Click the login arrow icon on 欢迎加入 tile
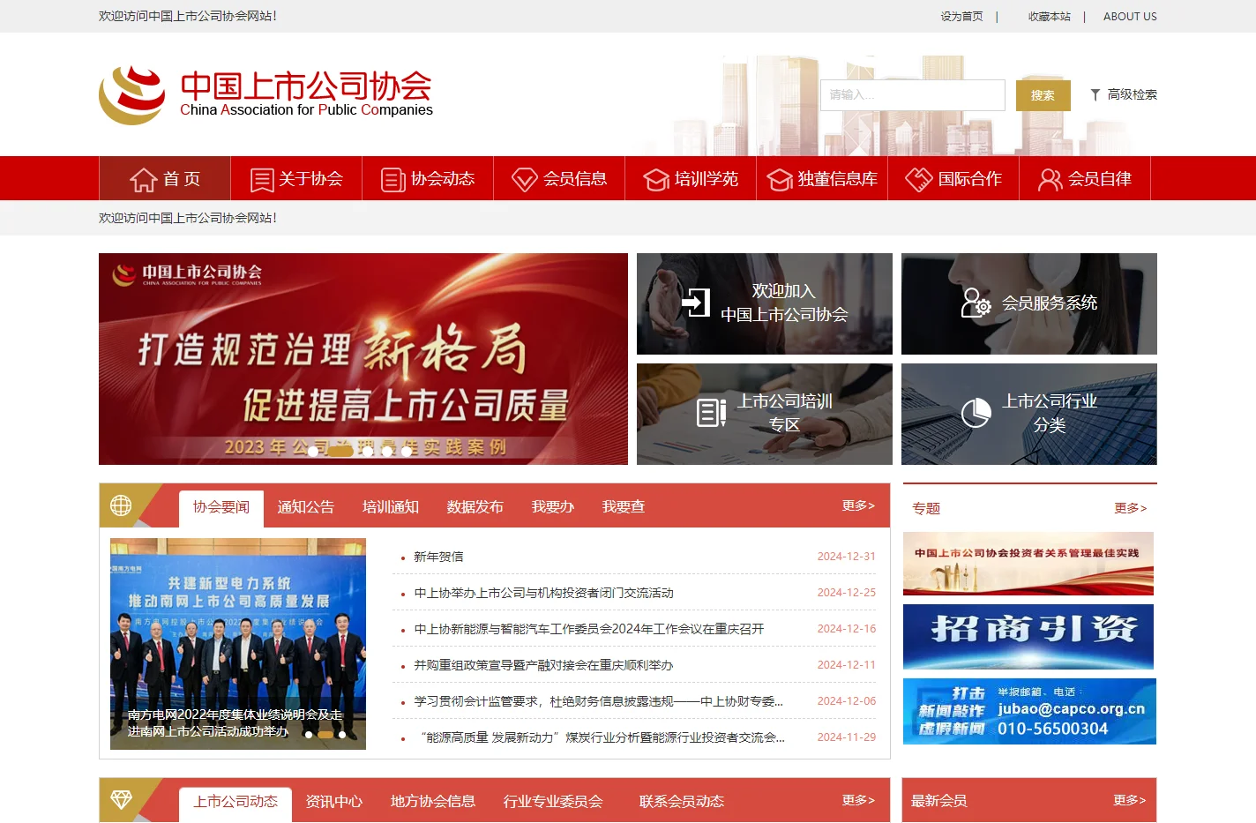Screen dimensions: 1256x823 (x=696, y=303)
